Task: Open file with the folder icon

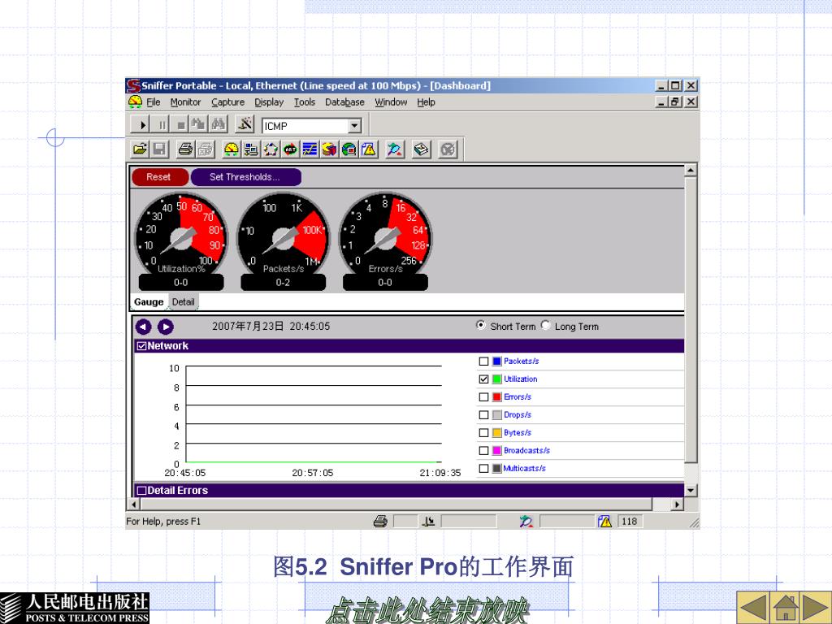Action: (x=140, y=149)
